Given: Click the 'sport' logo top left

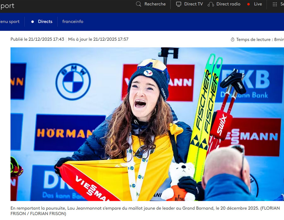Looking at the screenshot, I should 7,5.
